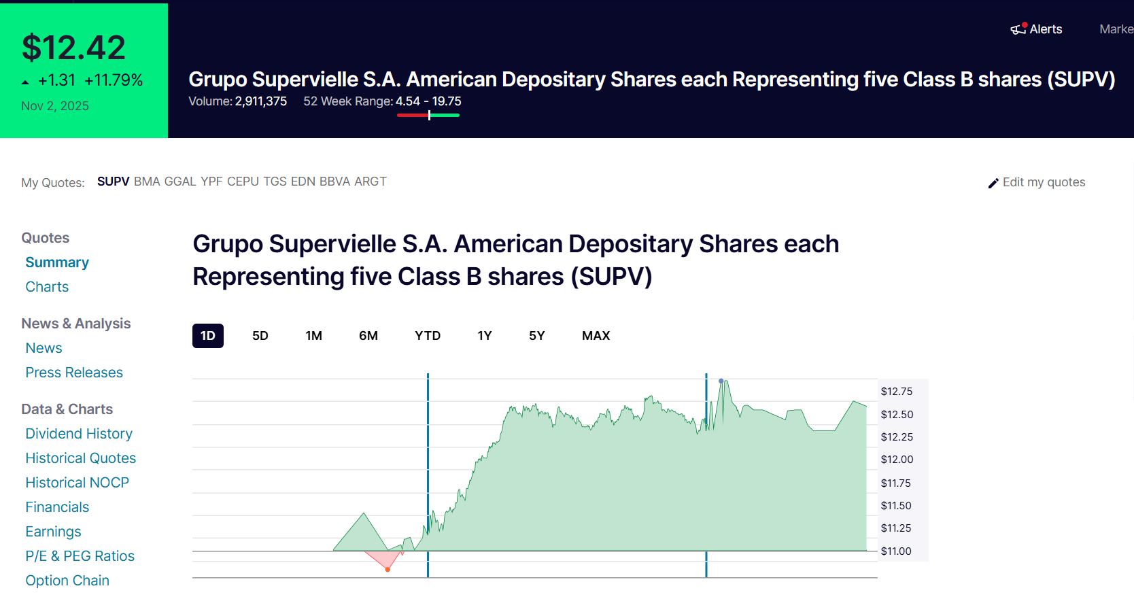Open Dividend History page
1134x599 pixels.
(x=79, y=434)
